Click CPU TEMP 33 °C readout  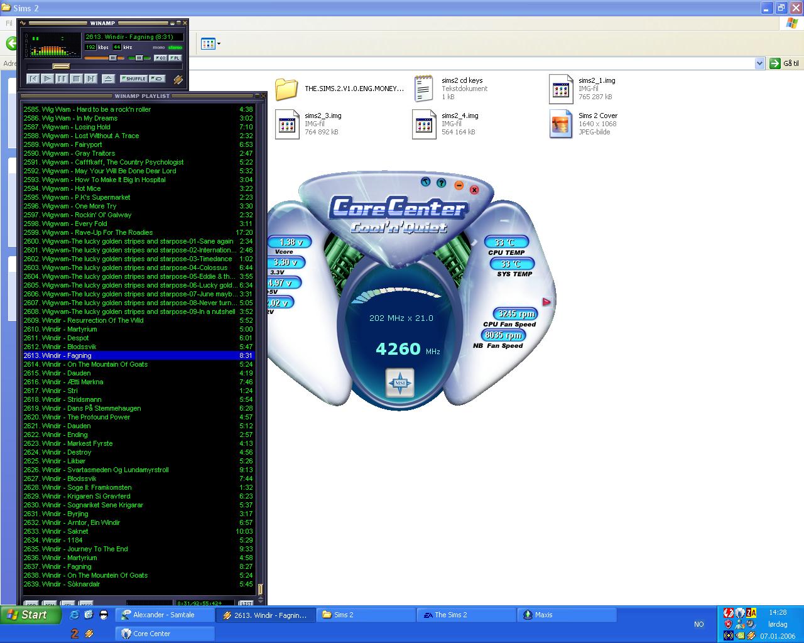click(x=506, y=242)
